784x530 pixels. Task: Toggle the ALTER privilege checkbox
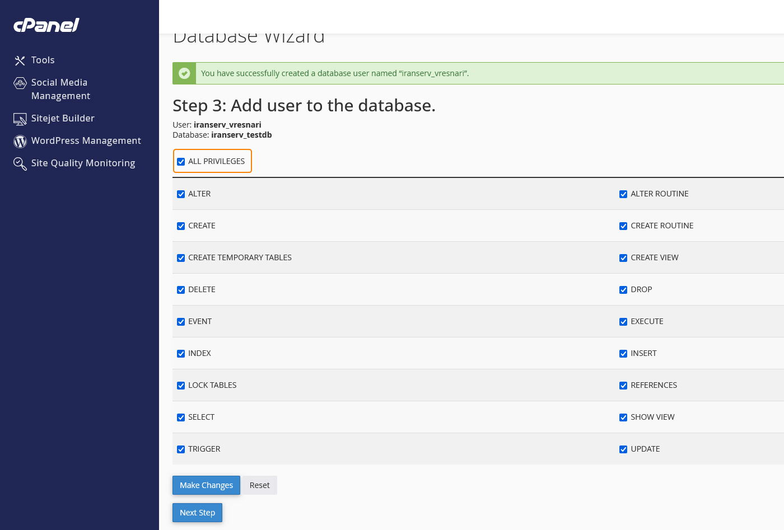coord(181,194)
